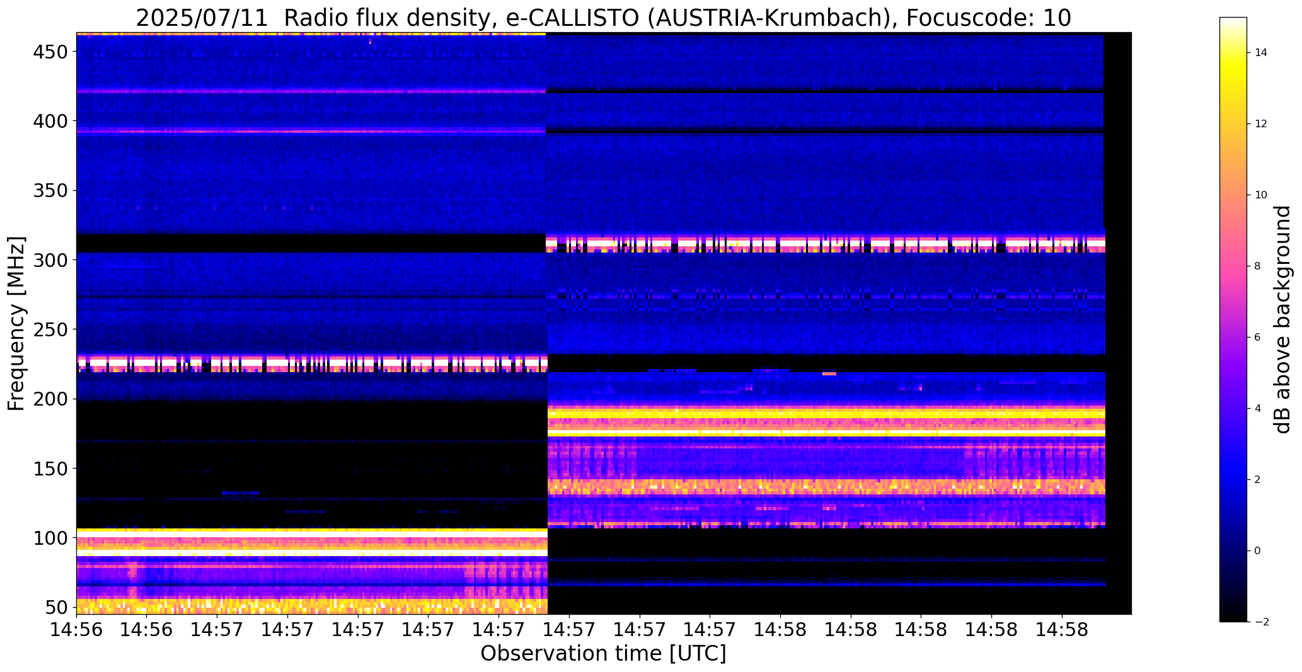Click the "dB above background" colorbar label
1302x672 pixels.
pyautogui.click(x=1282, y=319)
